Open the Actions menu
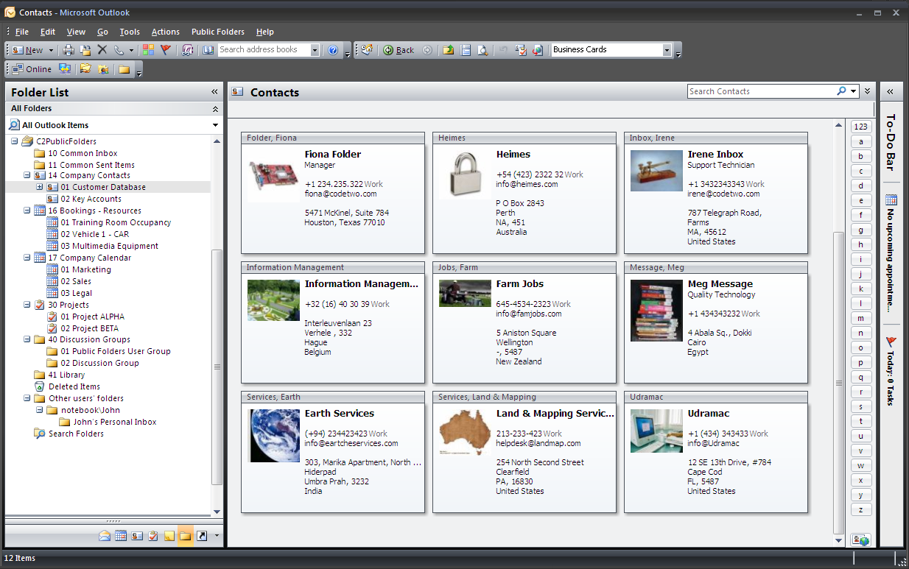Screen dimensions: 909x569 pos(166,32)
